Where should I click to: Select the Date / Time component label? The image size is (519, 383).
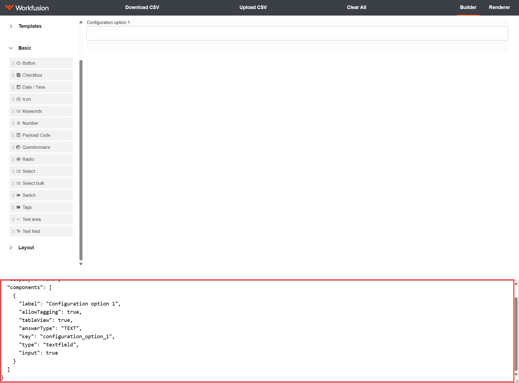(34, 87)
